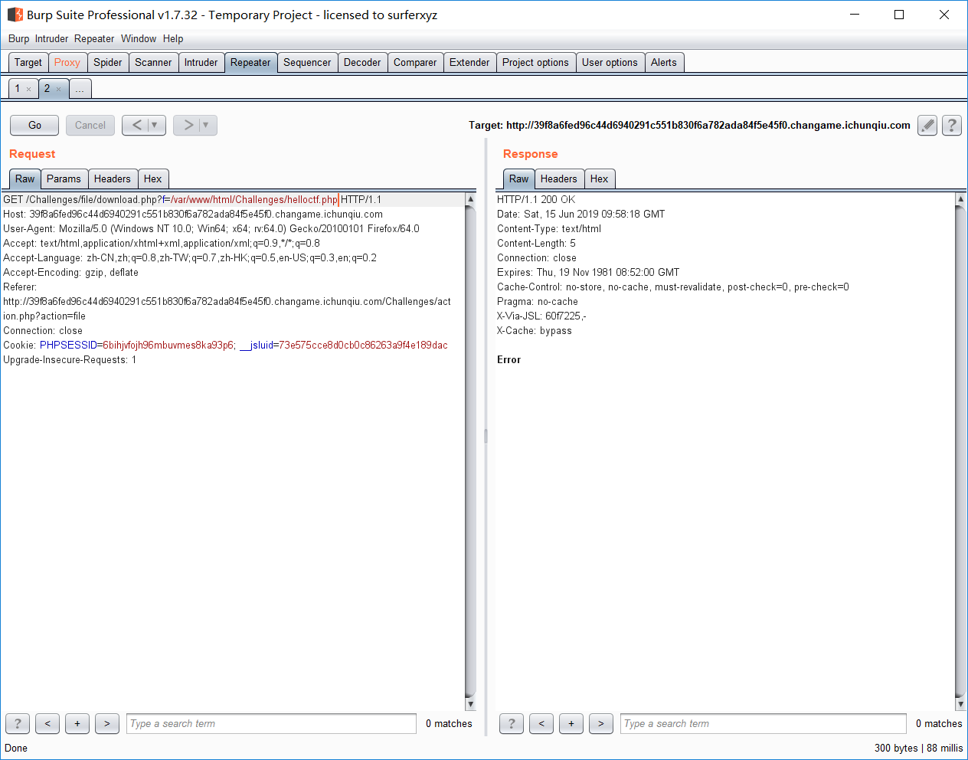Click the Burp Suite logo icon in title bar
This screenshot has width=968, height=760.
click(15, 15)
